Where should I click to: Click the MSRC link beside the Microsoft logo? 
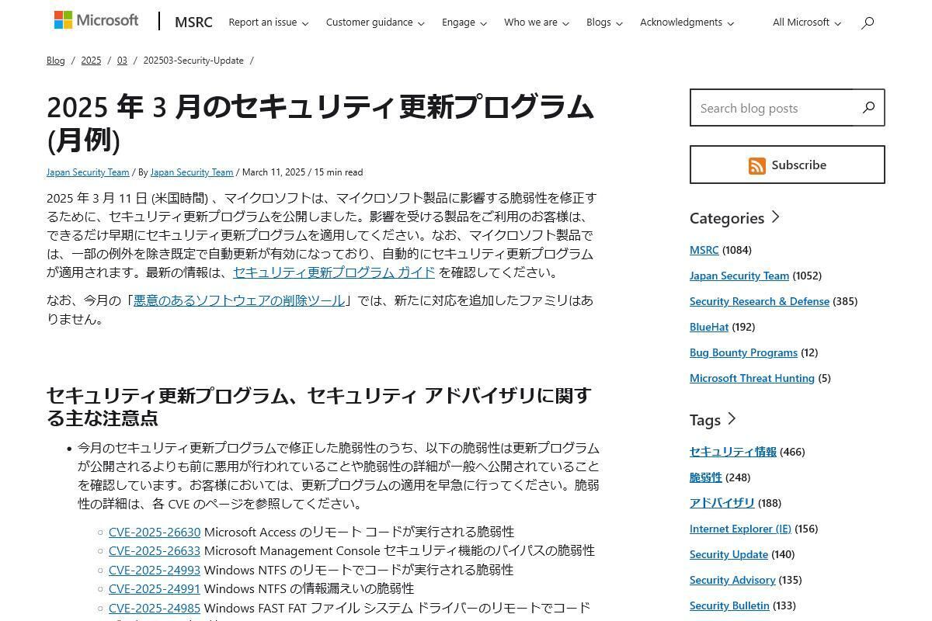(193, 23)
